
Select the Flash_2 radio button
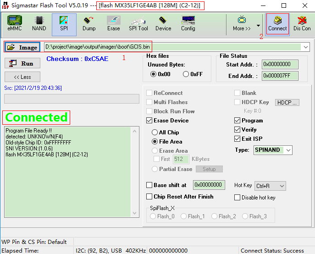pyautogui.click(x=214, y=216)
